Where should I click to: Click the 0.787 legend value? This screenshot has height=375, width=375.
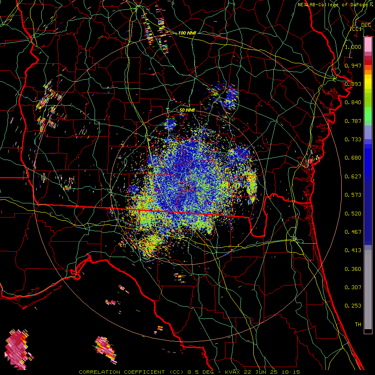coord(353,121)
